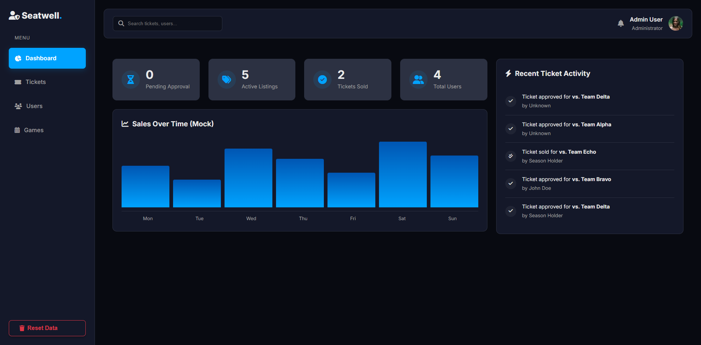Click the by John Doe text
Screen dimensions: 701x345
click(537, 188)
